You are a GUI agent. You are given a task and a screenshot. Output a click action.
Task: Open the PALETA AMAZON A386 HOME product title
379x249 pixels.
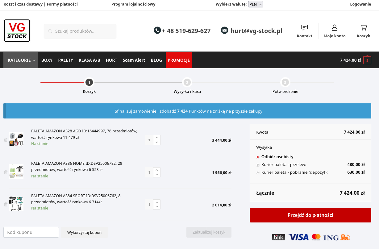[x=77, y=166]
